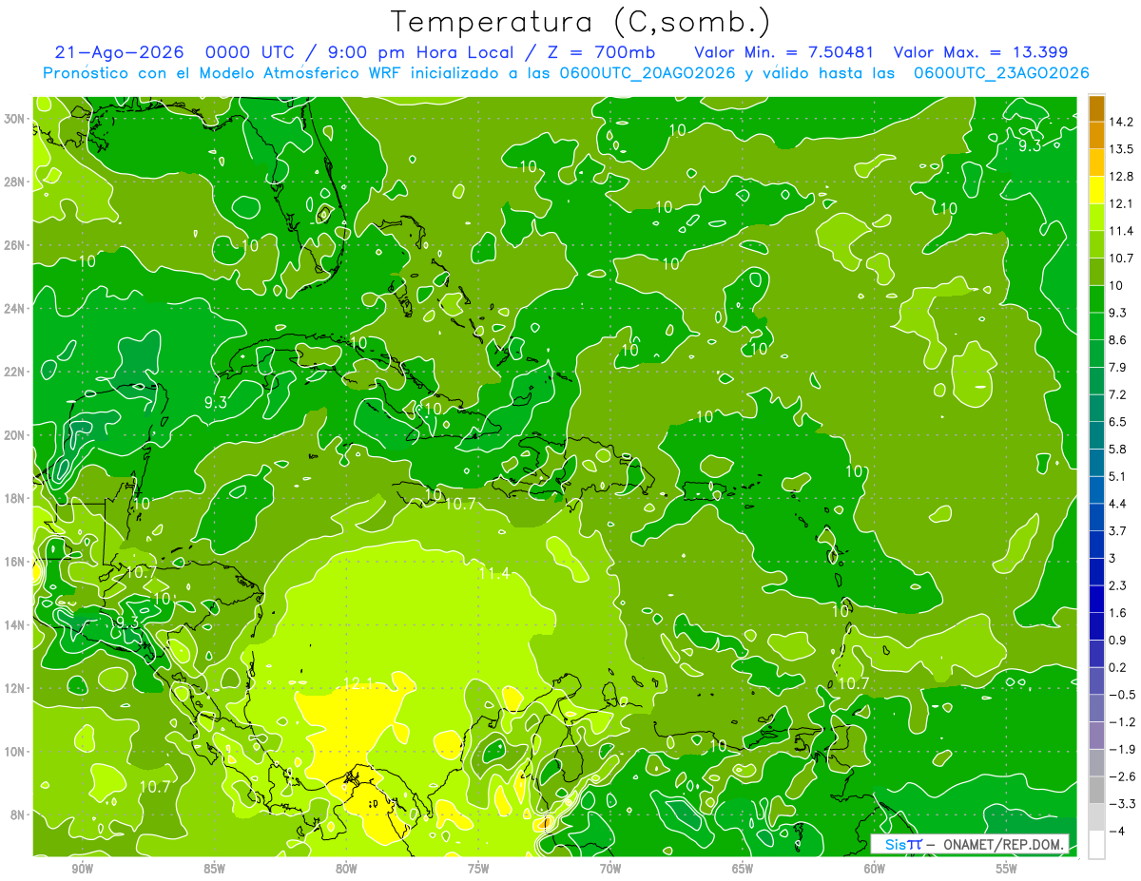This screenshot has width=1141, height=881.
Task: Click the latitude axis label "8N"
Action: pyautogui.click(x=18, y=814)
